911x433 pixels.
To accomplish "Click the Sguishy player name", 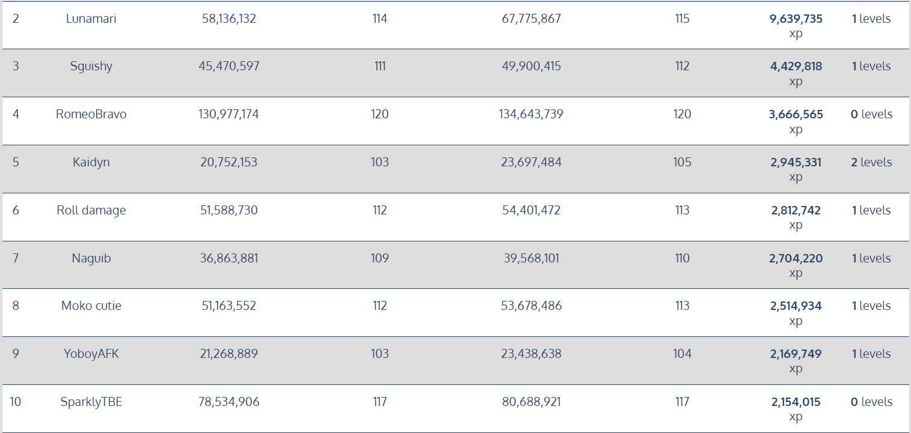I will pos(91,66).
